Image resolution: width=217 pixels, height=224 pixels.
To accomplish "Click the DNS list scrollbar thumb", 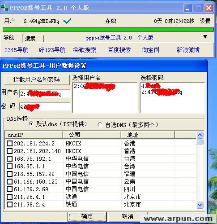I will point(200,142).
